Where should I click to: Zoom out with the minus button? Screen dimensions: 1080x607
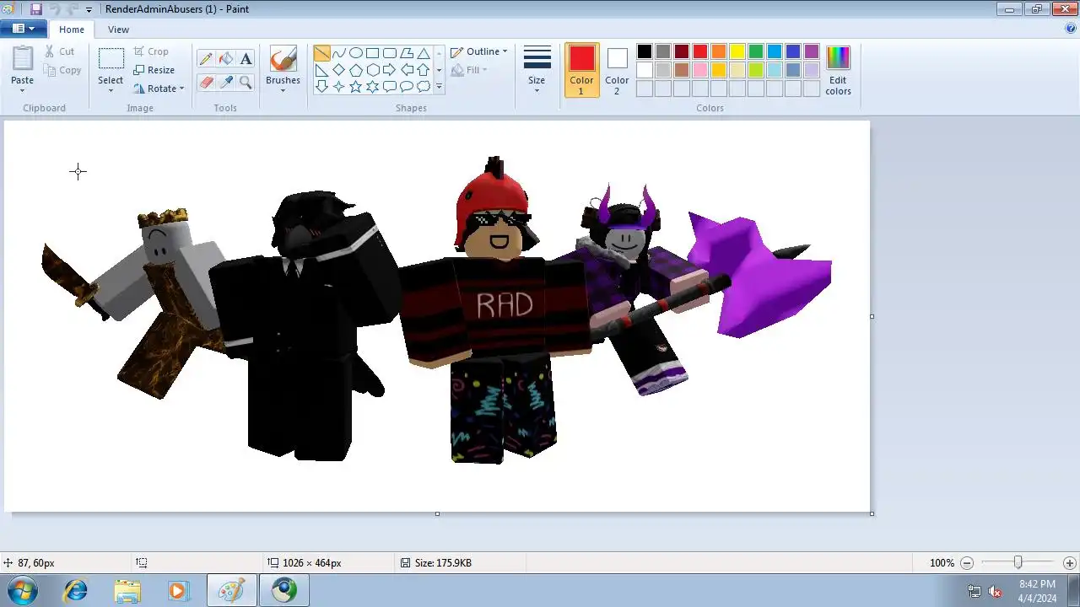coord(967,563)
